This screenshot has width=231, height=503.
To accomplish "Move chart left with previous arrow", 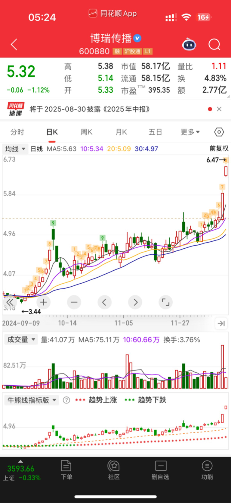I will click(x=104, y=302).
